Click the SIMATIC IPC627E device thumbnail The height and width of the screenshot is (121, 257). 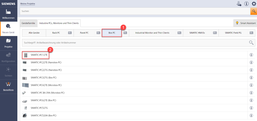[24, 101]
